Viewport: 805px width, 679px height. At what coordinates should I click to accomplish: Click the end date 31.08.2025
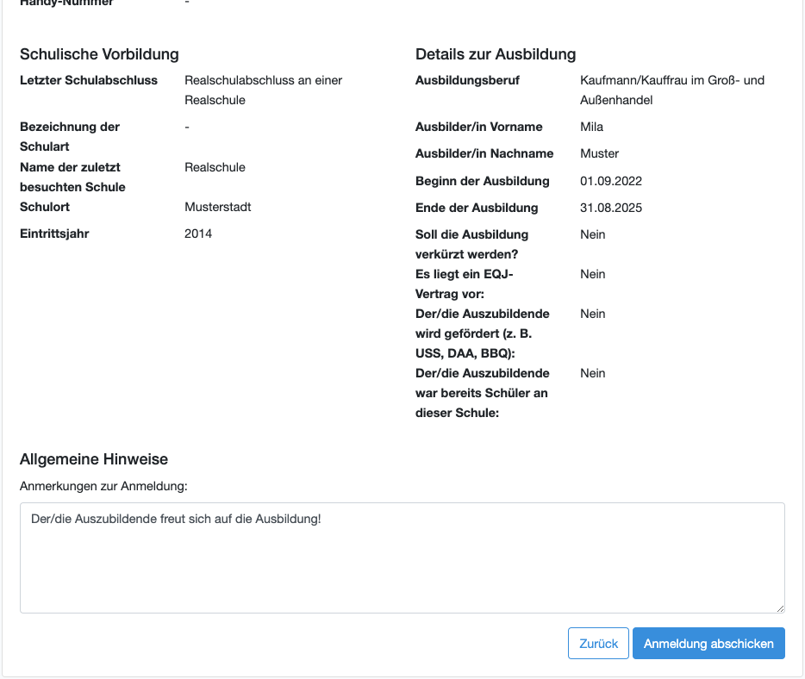611,208
